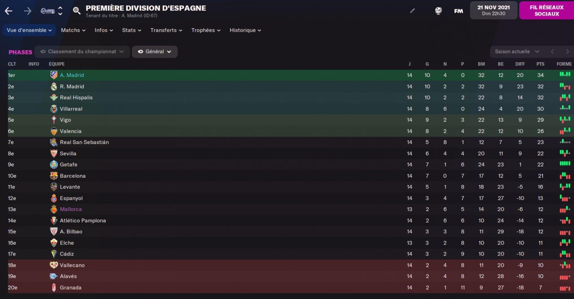
Task: Click the A. Madrid club crest
Action: click(x=54, y=75)
